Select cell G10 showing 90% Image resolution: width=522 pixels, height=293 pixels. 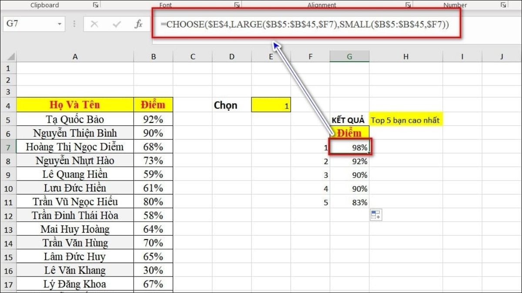(349, 188)
